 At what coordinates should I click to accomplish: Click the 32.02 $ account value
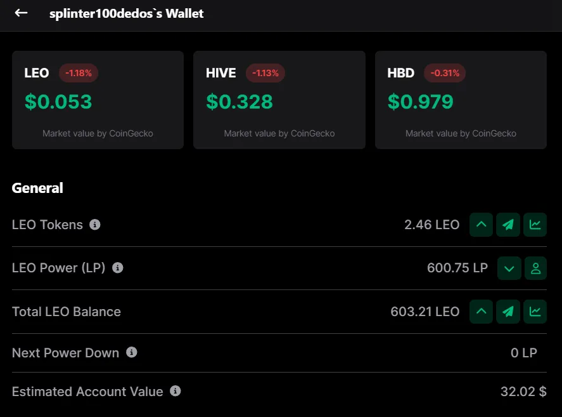(523, 392)
